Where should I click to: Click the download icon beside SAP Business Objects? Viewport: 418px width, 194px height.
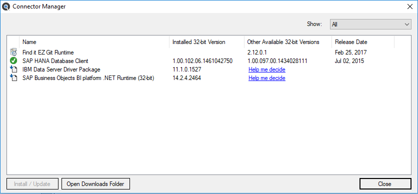pyautogui.click(x=13, y=78)
